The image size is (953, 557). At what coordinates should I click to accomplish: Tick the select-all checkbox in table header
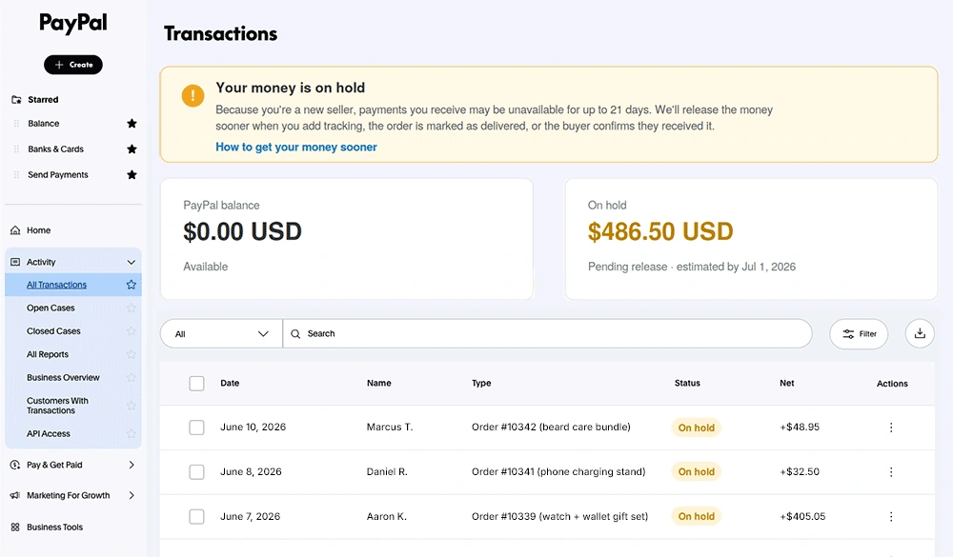[196, 384]
